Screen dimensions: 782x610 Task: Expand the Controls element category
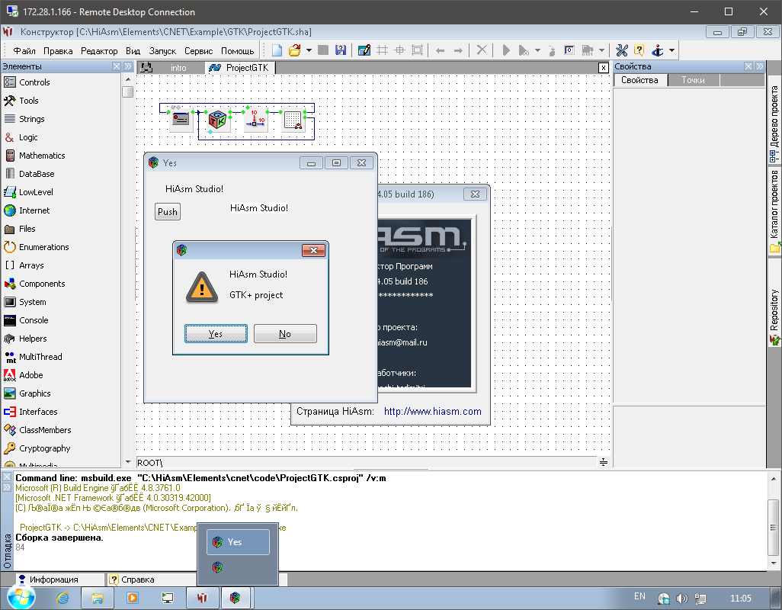coord(34,82)
